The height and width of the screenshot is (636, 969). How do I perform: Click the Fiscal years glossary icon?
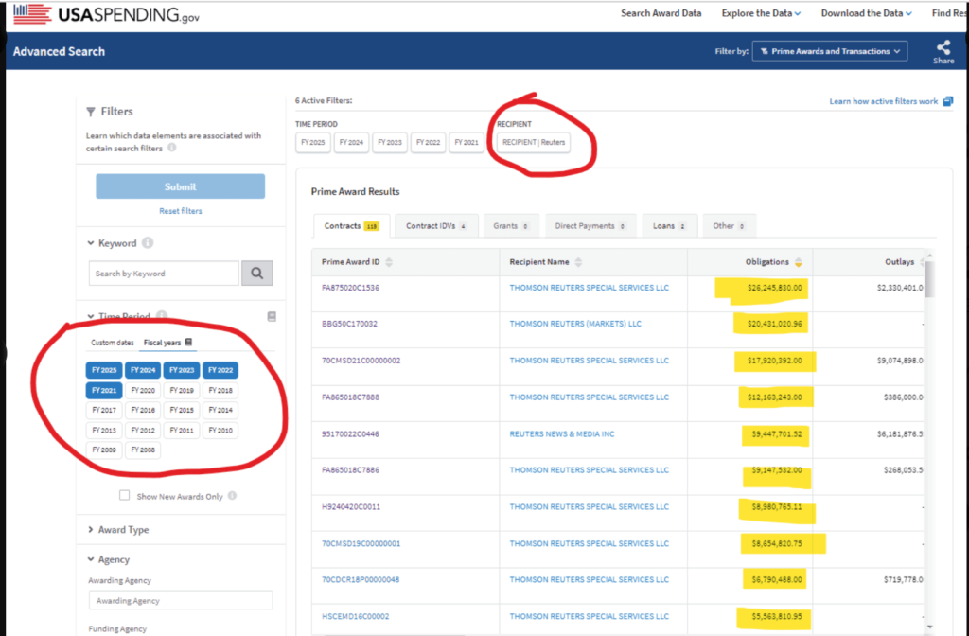coord(188,343)
